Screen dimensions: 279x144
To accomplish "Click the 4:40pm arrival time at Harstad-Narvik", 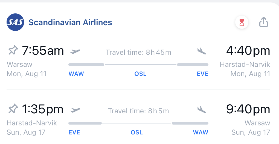I will (248, 51).
